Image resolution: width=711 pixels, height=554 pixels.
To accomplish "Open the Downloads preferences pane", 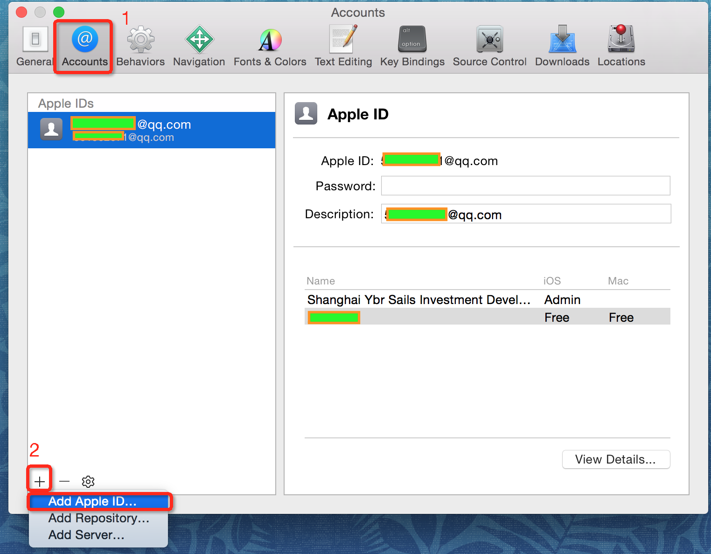I will point(562,47).
